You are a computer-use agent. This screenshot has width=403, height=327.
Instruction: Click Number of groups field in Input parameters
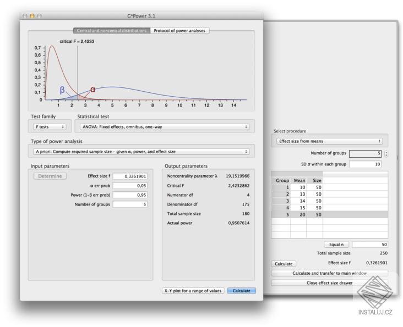pyautogui.click(x=130, y=204)
